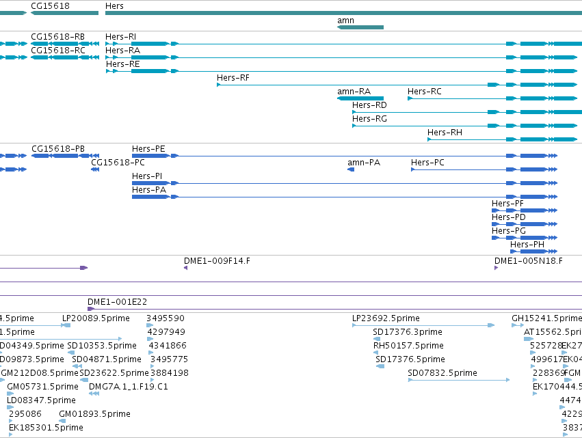Select the 228369 EST label
Screen dimensions: 582x438
548,374
